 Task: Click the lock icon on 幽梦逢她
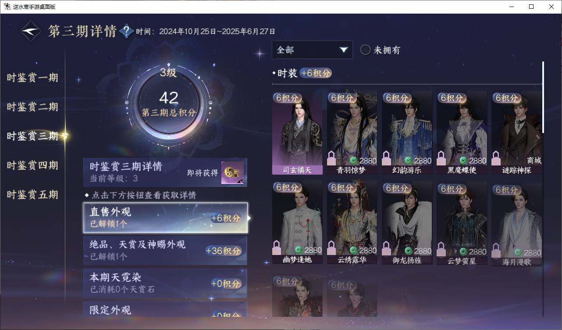point(277,247)
